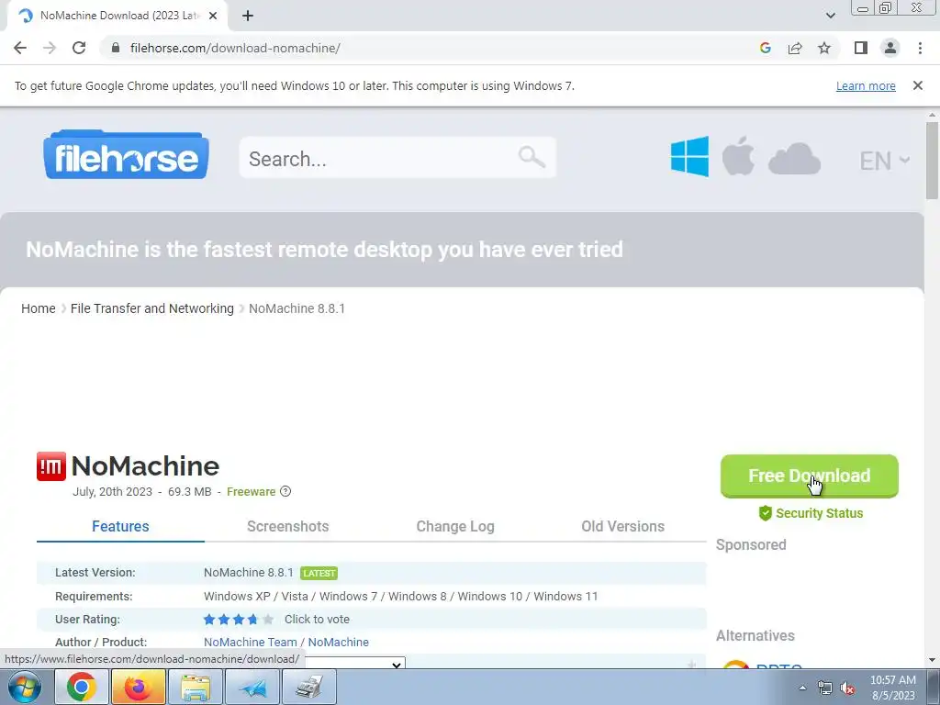Open the printer/fax app on taskbar
This screenshot has height=705, width=940.
(308, 687)
